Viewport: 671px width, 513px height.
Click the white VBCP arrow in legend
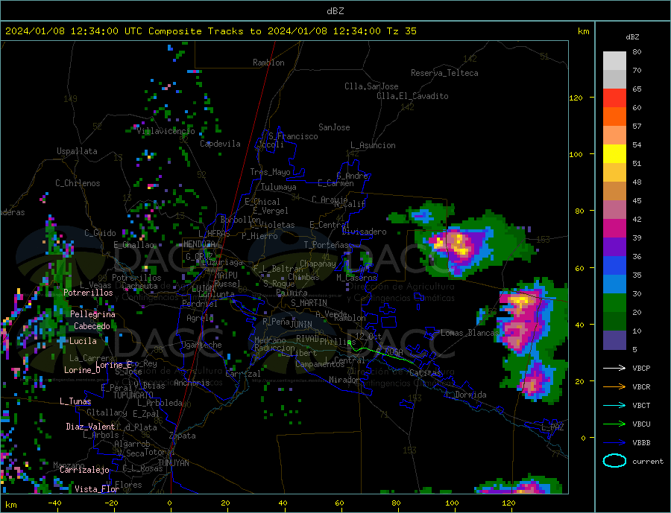(614, 368)
